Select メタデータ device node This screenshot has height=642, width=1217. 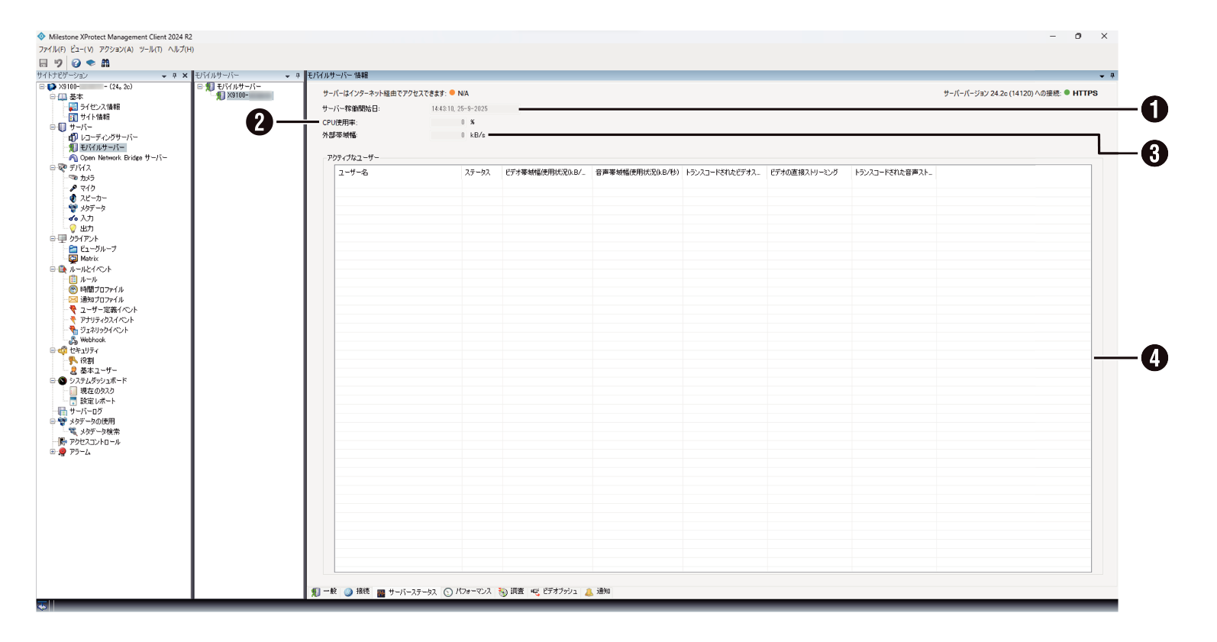(93, 208)
